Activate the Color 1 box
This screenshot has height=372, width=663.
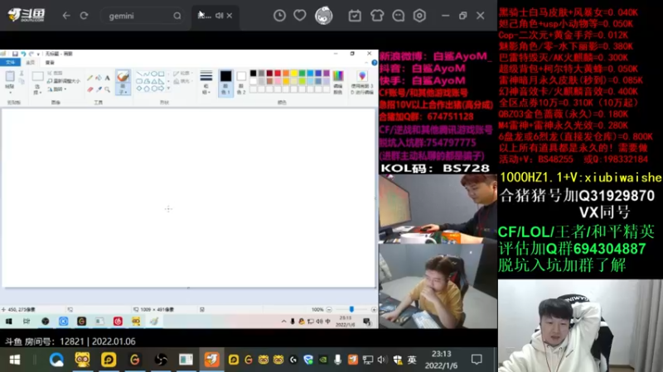tap(225, 83)
